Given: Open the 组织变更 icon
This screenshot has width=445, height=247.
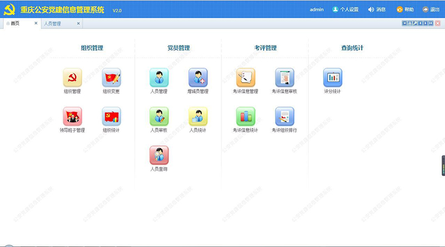Looking at the screenshot, I should click(x=111, y=78).
